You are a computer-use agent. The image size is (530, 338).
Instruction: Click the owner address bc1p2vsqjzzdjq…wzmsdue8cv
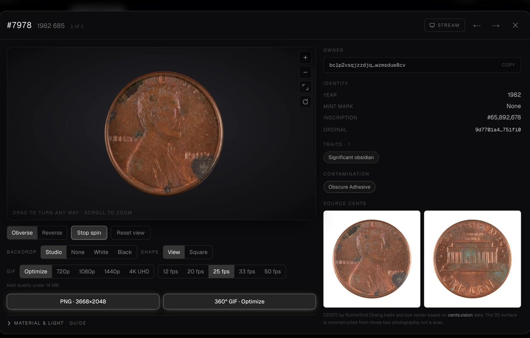[x=367, y=65]
